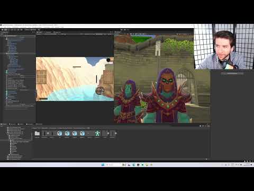Screen dimensions: 254x191
Task: Click the grid inventory panel left in Game view
Action: pos(41,77)
